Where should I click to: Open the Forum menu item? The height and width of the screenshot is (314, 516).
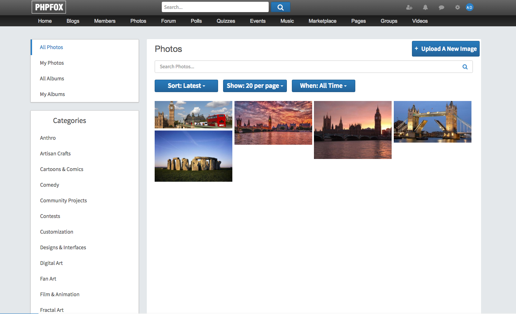point(169,21)
